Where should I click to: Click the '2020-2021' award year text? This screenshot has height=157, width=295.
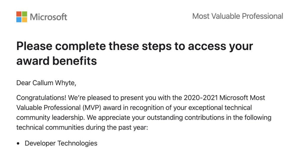pos(201,98)
